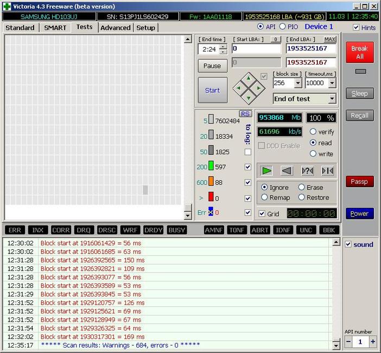This screenshot has width=381, height=353.
Task: Choose the Restore error handling option
Action: tap(302, 197)
